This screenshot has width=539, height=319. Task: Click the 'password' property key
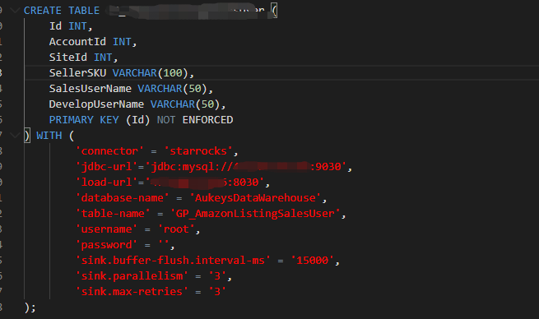pos(106,245)
